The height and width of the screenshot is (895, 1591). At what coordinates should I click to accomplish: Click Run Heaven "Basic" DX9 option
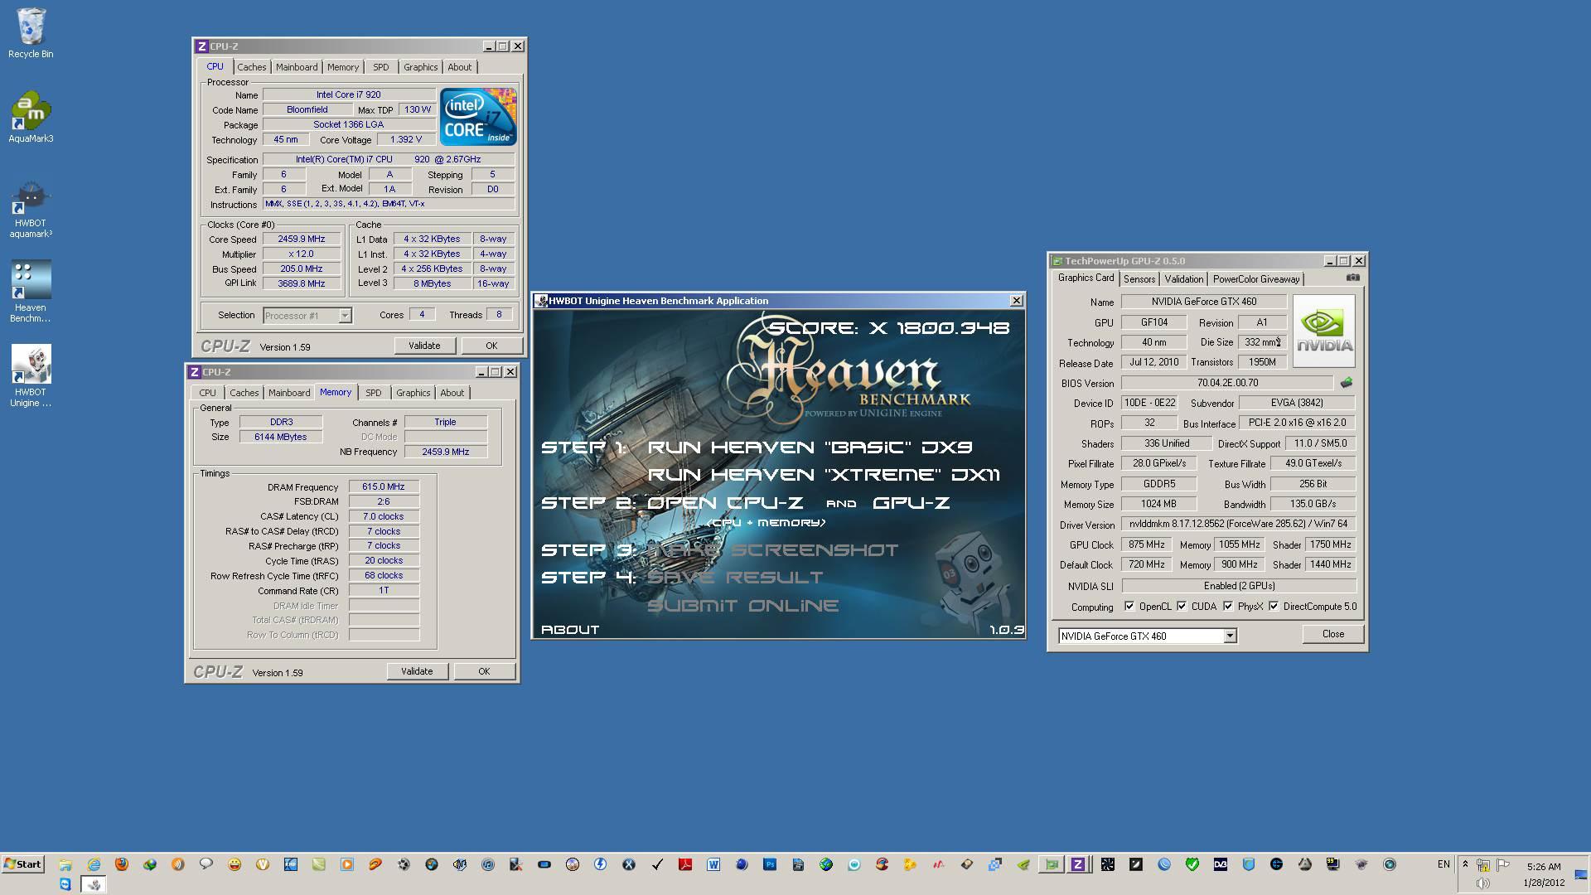810,447
